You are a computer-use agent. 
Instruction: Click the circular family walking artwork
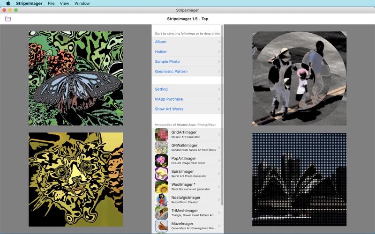(x=299, y=78)
